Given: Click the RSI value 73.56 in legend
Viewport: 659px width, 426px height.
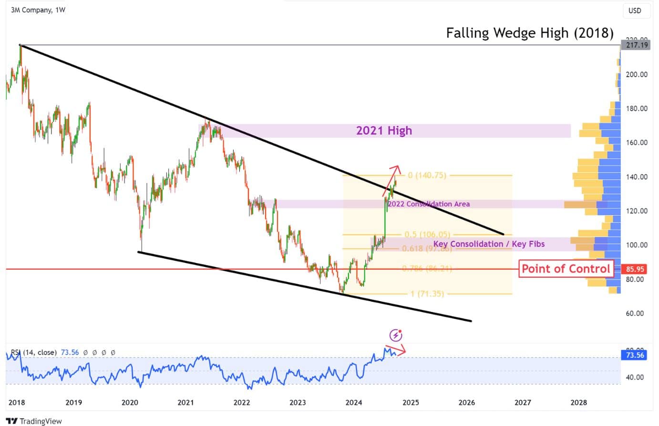Looking at the screenshot, I should (x=70, y=352).
